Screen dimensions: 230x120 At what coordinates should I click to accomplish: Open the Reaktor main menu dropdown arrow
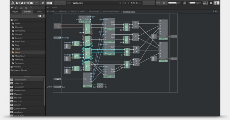coord(37,3)
